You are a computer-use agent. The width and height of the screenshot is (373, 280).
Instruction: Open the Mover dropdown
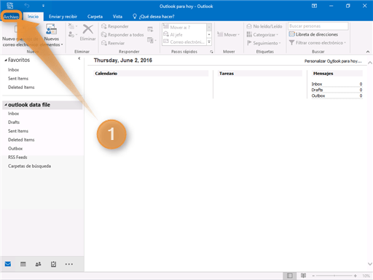[x=228, y=35]
